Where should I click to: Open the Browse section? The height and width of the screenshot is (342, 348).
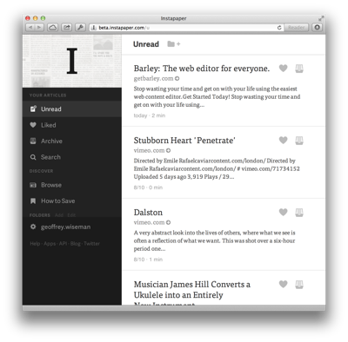coord(72,185)
